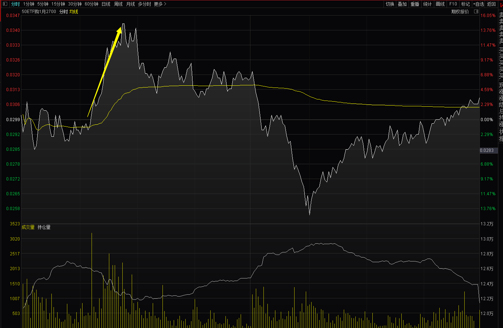503x328 pixels.
Task: Switch to the 30分钟 period tab
Action: 75,4
